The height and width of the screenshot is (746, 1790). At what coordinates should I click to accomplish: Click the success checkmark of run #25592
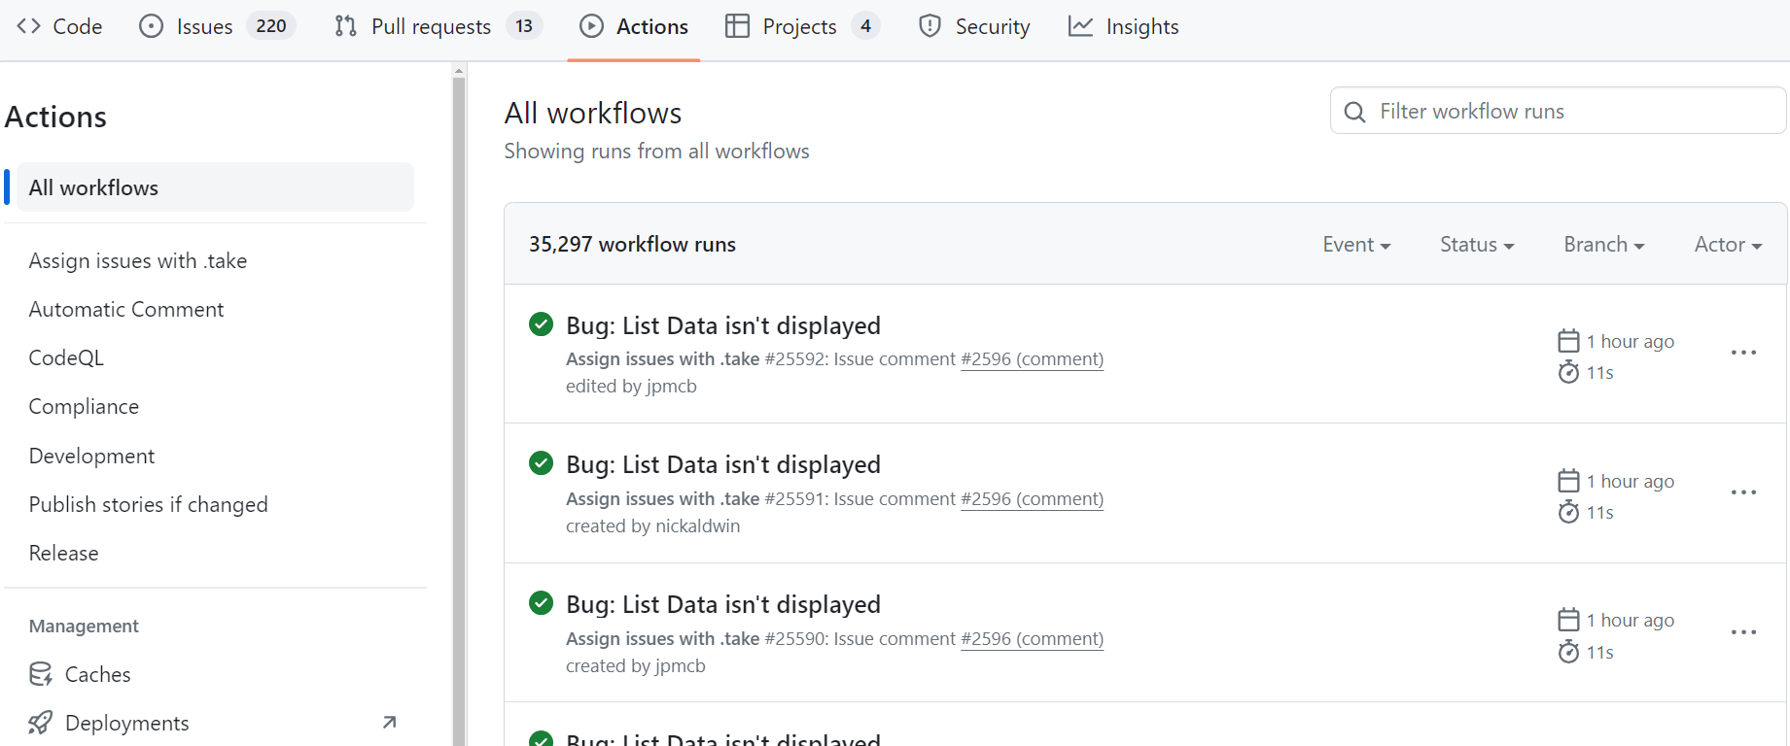click(541, 324)
